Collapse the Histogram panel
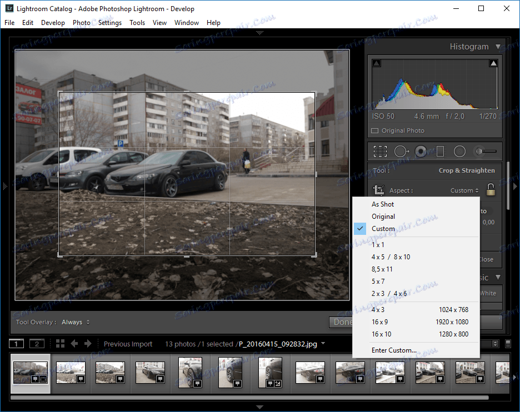The image size is (520, 412). click(498, 47)
